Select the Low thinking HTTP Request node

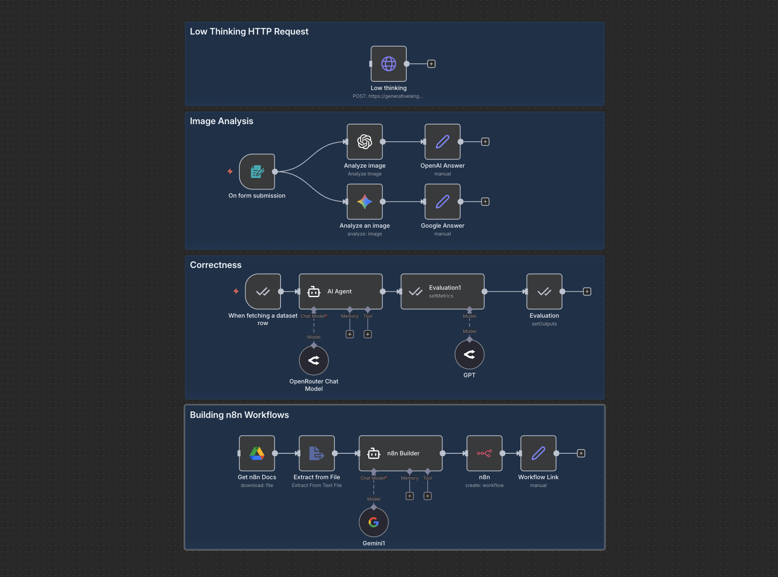[388, 64]
